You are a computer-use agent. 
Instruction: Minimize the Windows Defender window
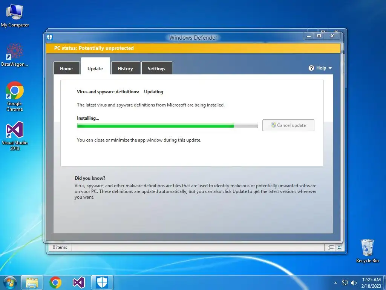308,36
